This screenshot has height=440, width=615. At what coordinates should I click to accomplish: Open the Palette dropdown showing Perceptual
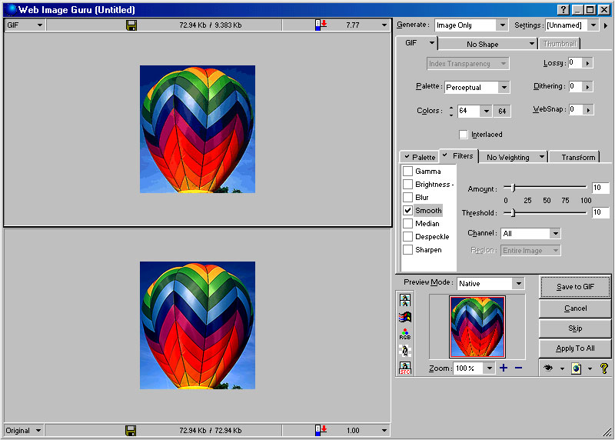point(504,88)
